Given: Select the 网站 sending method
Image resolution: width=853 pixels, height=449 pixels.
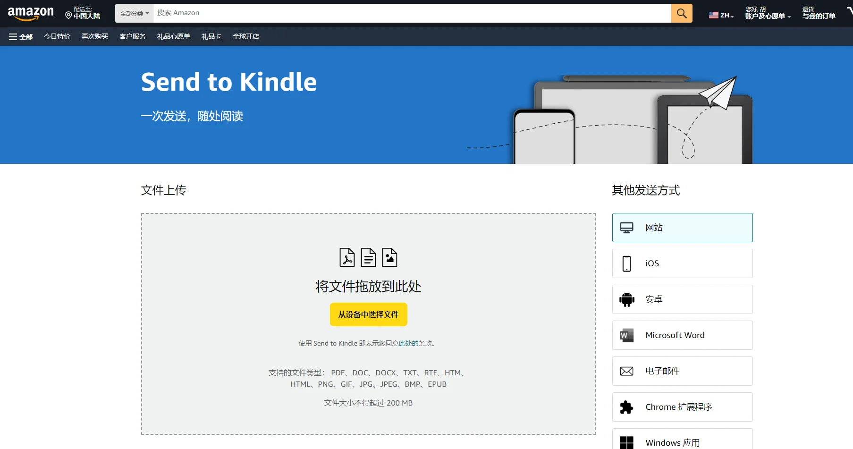Looking at the screenshot, I should (x=683, y=228).
